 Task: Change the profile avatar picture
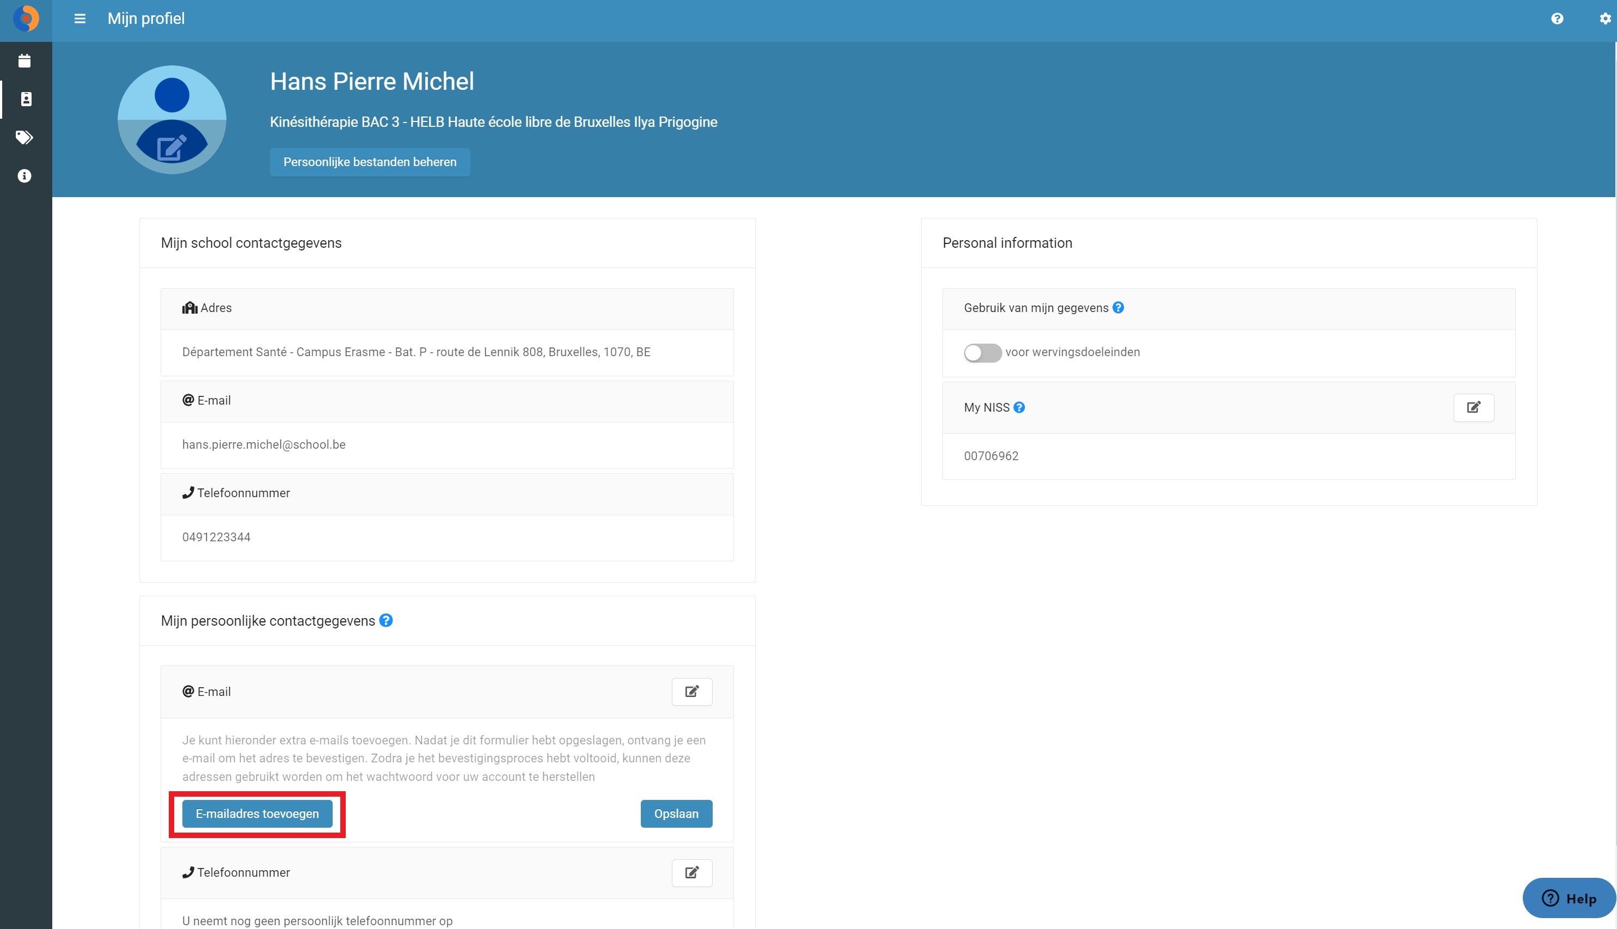point(172,120)
